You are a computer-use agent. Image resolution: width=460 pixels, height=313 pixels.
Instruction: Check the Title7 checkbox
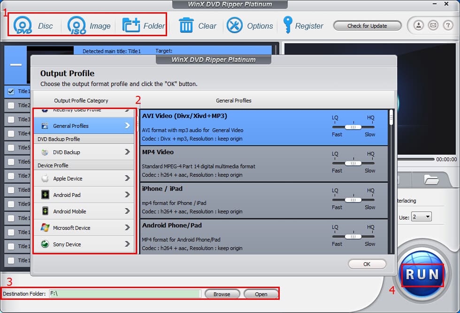(x=11, y=176)
